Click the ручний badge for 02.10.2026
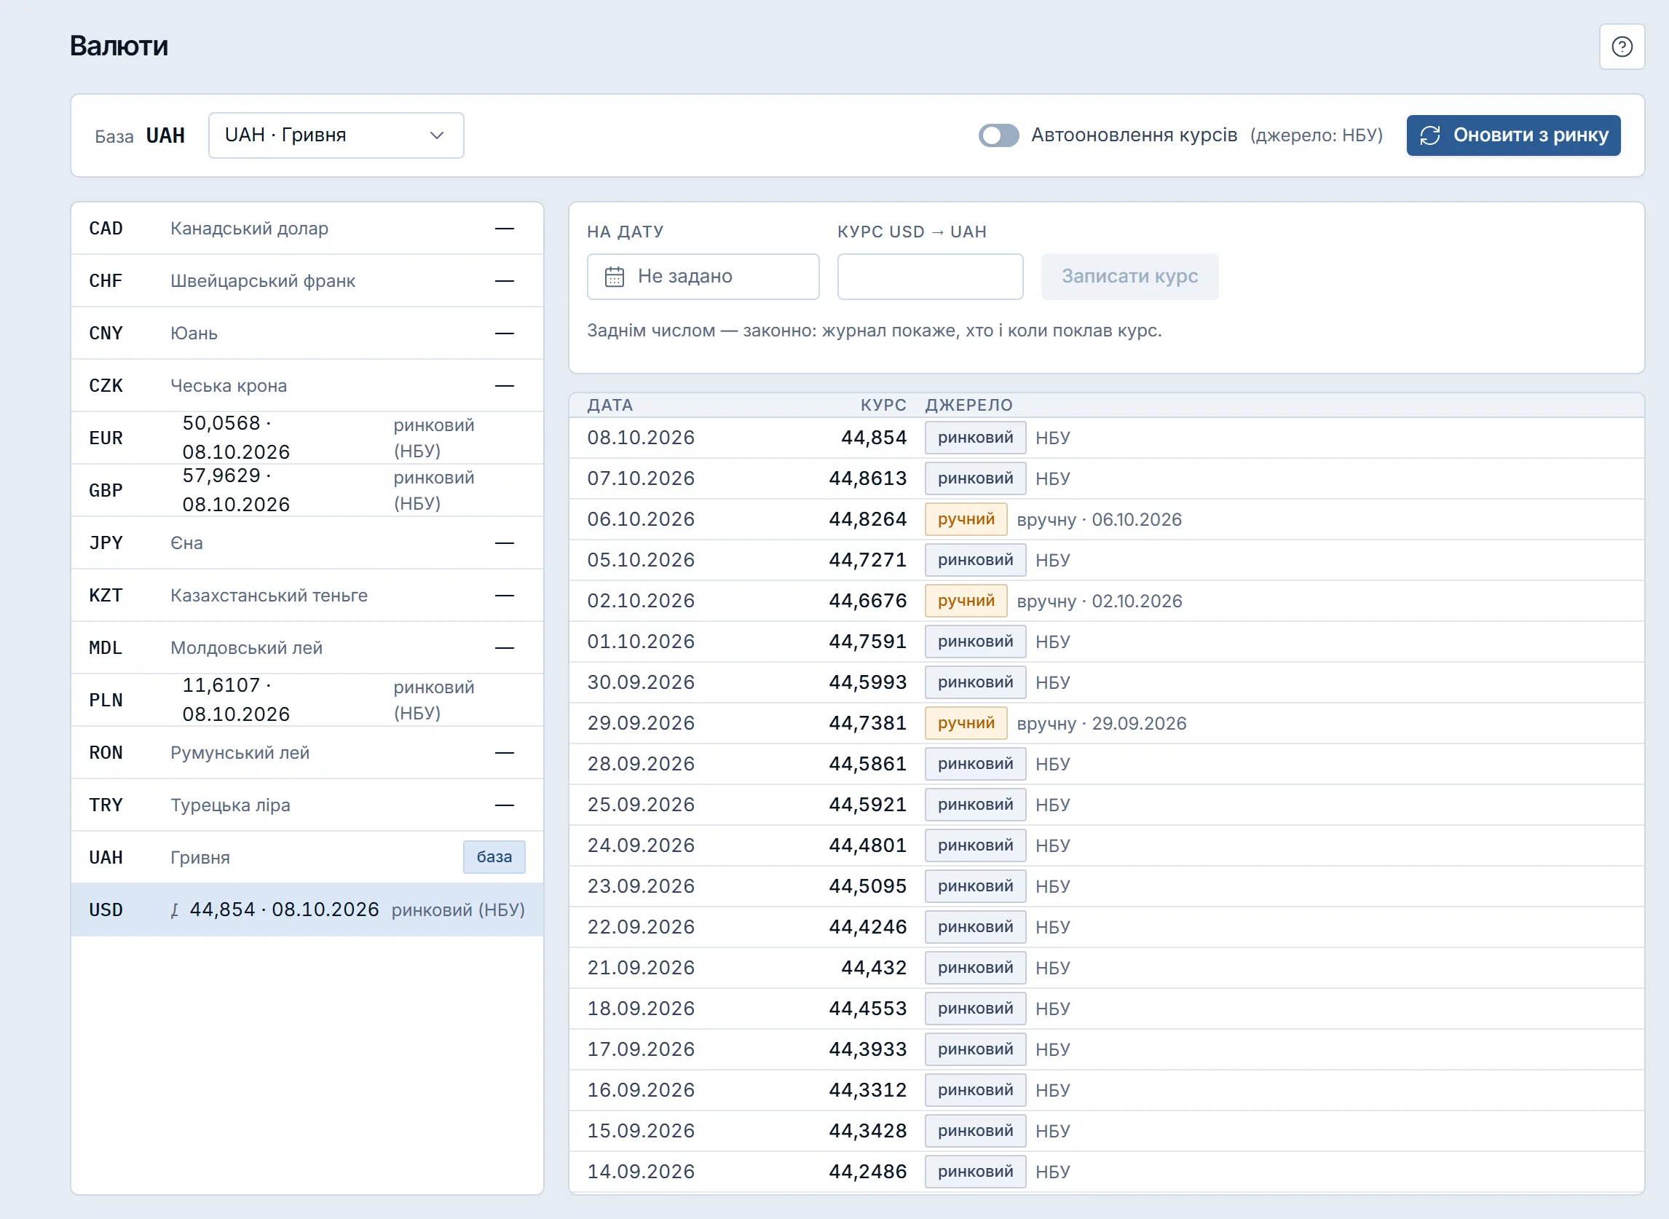 point(965,601)
